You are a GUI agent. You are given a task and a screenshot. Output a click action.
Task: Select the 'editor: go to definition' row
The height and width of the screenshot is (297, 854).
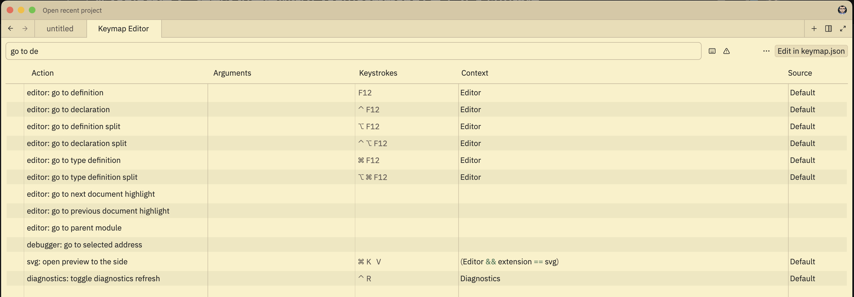pyautogui.click(x=426, y=93)
